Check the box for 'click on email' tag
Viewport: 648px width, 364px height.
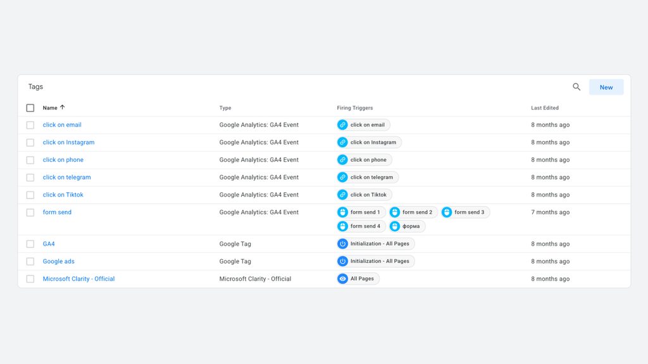(30, 125)
